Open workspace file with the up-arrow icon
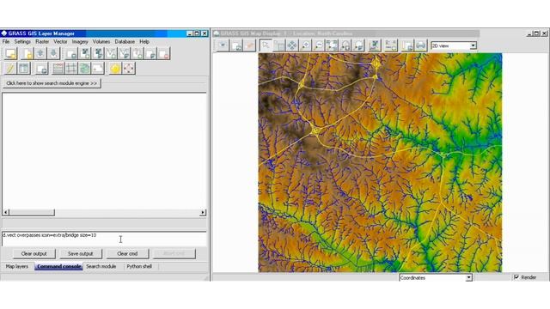 (40, 53)
